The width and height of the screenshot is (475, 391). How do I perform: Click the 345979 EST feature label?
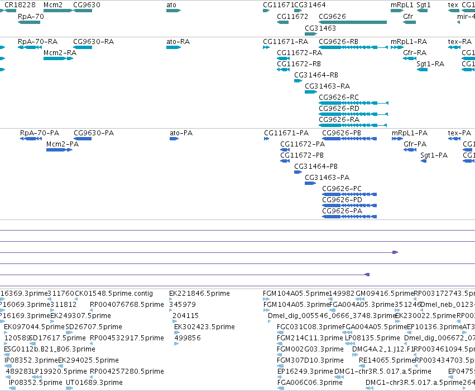click(x=183, y=305)
